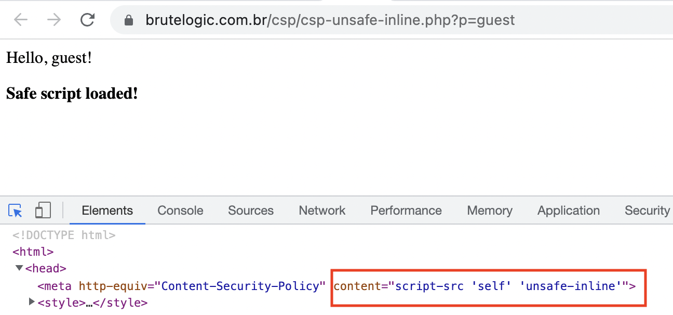Open the Performance panel
This screenshot has width=673, height=315.
(x=406, y=211)
